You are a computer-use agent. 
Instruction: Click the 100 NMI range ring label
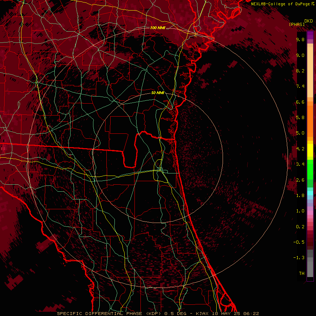point(158,28)
